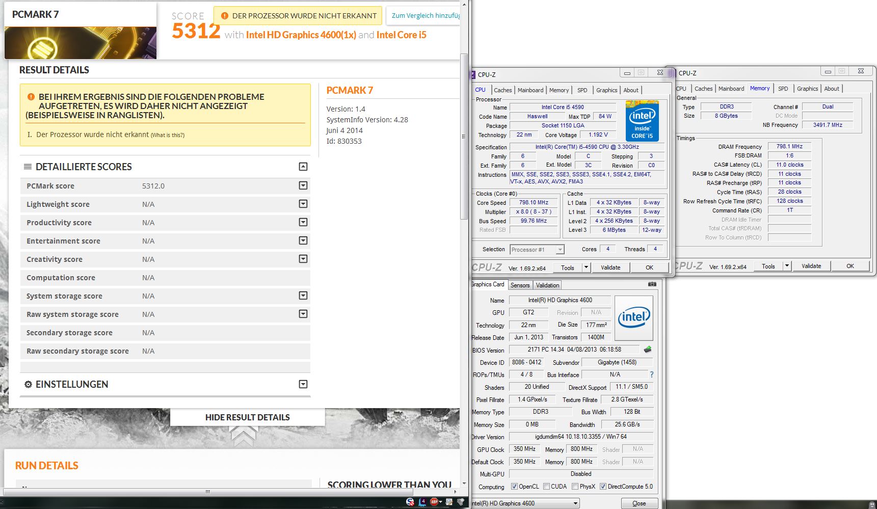Image resolution: width=877 pixels, height=509 pixels.
Task: Click the Intel logo in GPU-Z
Action: click(x=634, y=318)
